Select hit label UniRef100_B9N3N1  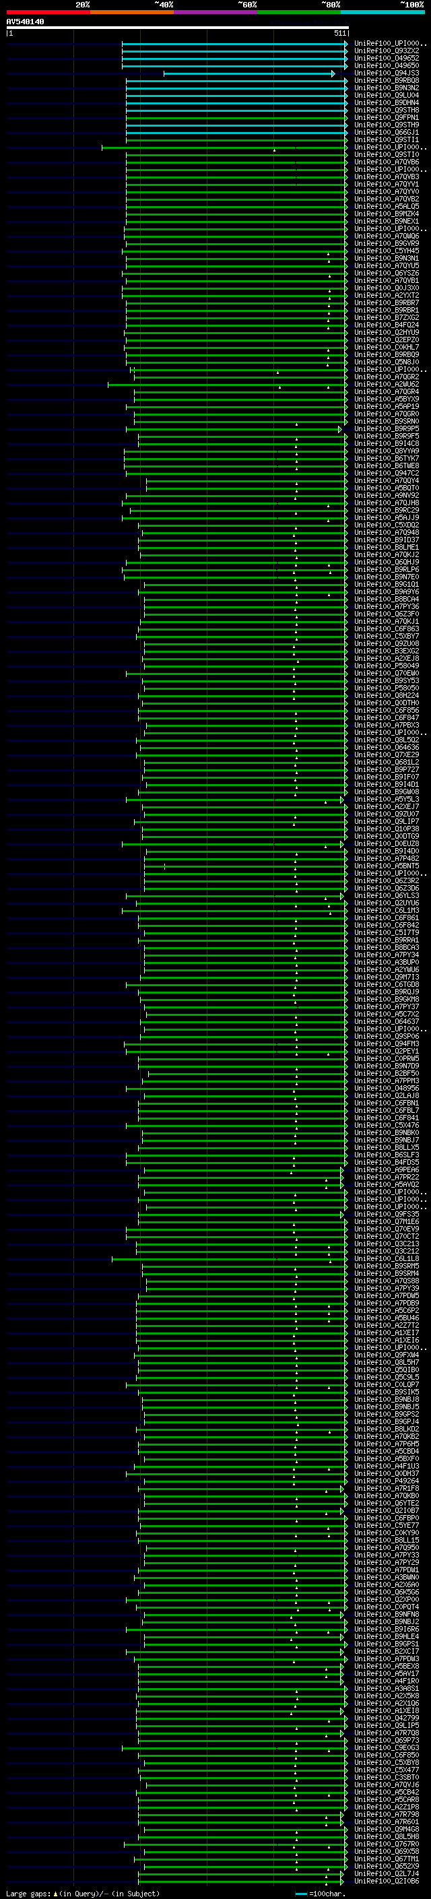[387, 258]
